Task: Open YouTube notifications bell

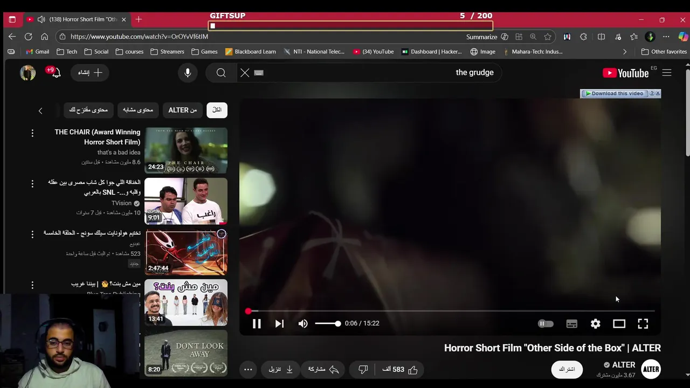Action: (x=56, y=73)
